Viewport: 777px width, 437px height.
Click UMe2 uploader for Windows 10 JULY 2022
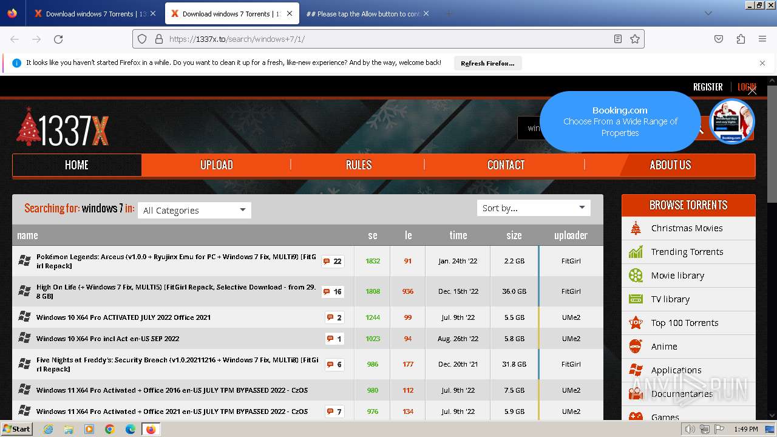pos(571,317)
